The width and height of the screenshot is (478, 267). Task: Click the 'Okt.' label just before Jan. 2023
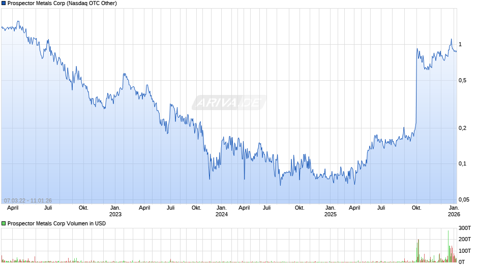(83, 208)
